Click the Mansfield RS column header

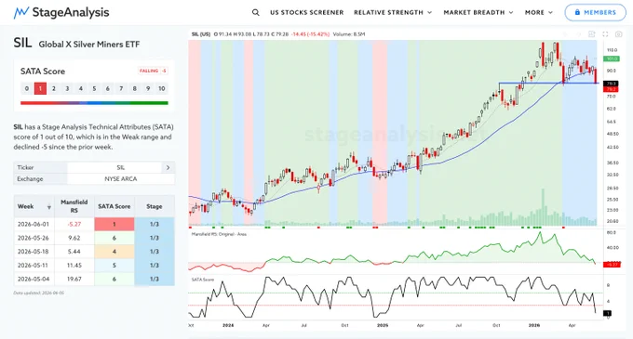tap(74, 206)
